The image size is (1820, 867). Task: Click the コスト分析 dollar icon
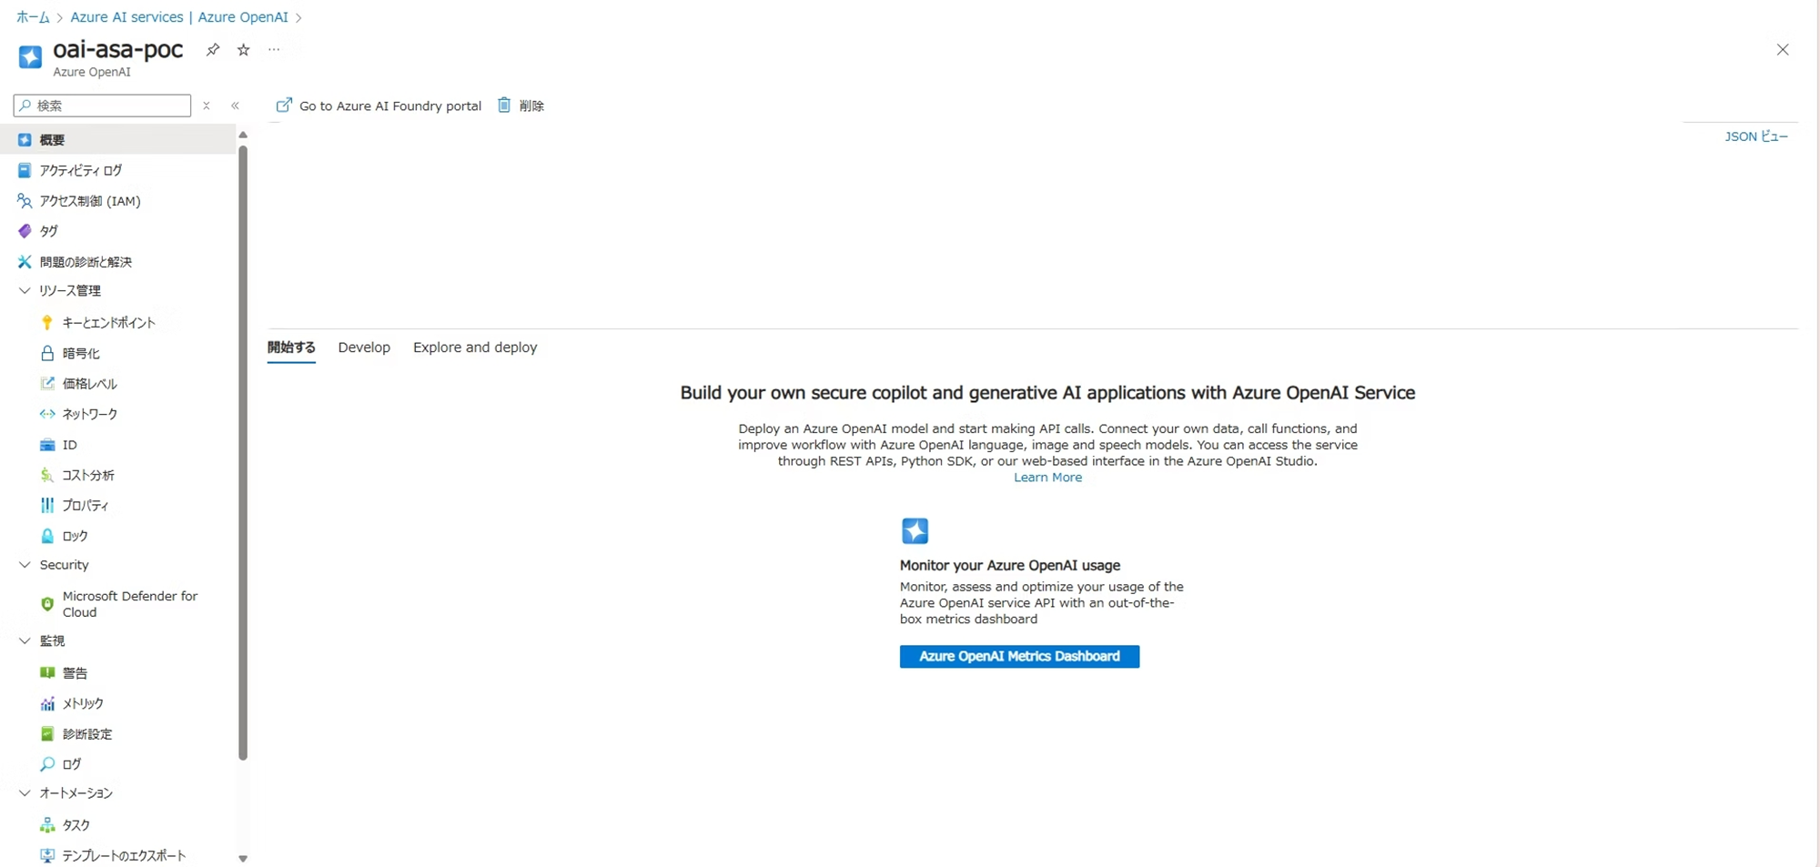pos(47,475)
